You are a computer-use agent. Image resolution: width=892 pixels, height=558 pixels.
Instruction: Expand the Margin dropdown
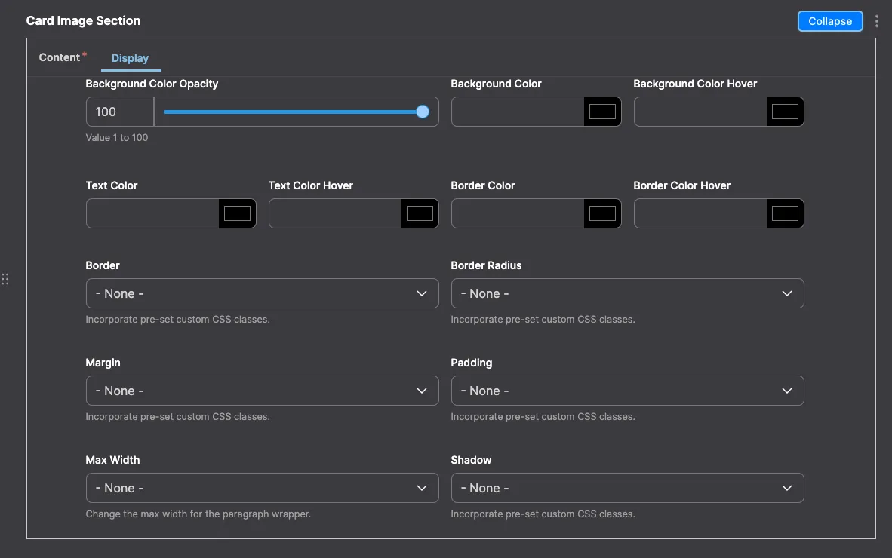click(263, 391)
